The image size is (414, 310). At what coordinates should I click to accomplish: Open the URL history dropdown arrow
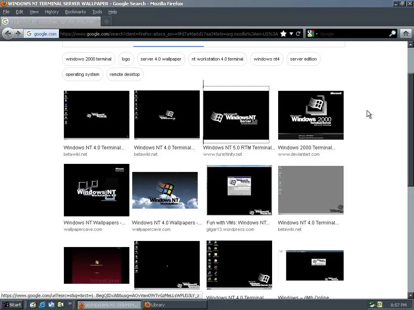(x=291, y=34)
